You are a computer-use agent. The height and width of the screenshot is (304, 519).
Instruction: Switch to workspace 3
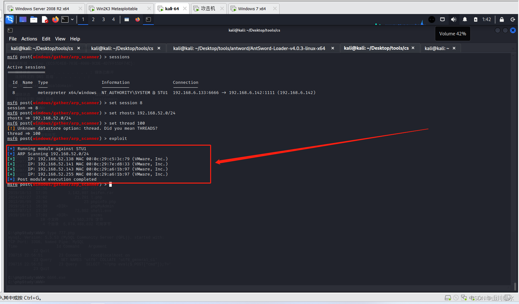click(103, 19)
